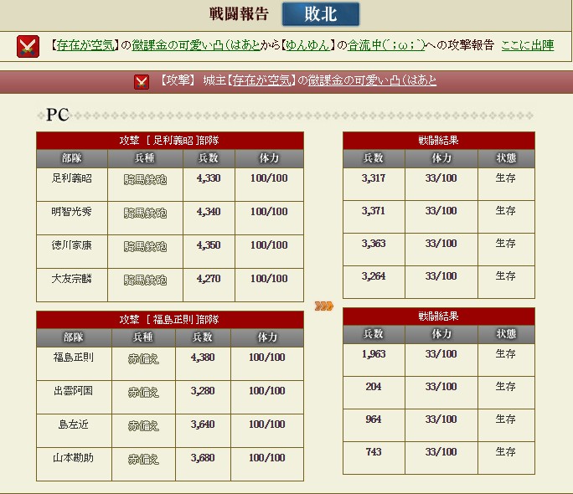The height and width of the screenshot is (494, 573).
Task: Open 存在が空気 link in the red attack banner
Action: click(261, 80)
